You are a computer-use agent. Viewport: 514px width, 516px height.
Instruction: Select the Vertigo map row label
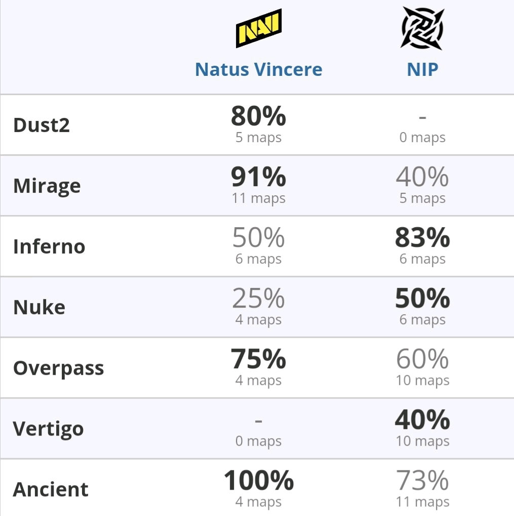[x=48, y=429]
